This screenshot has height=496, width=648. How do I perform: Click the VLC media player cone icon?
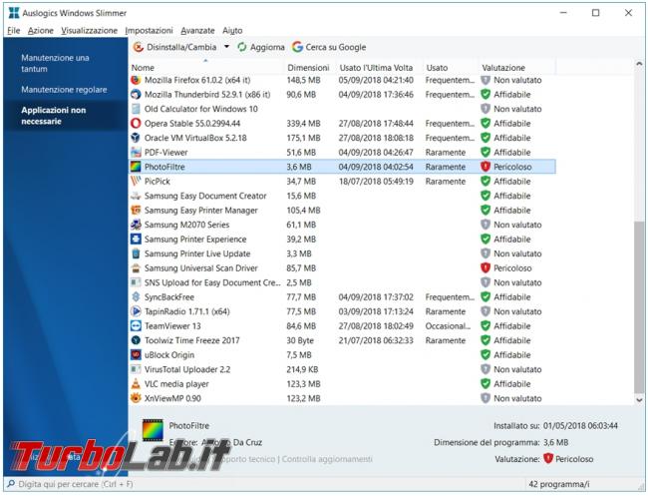tap(136, 384)
